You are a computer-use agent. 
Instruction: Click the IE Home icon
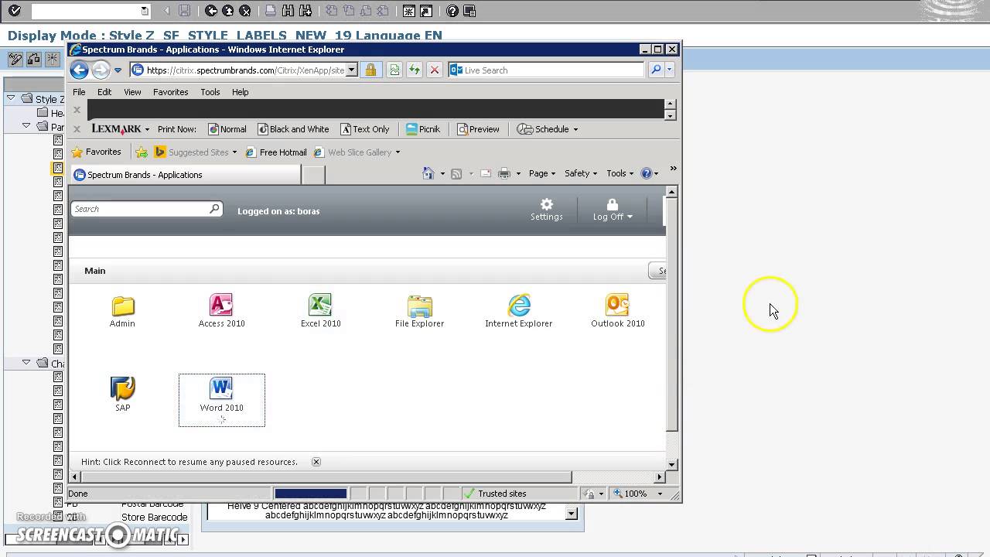[x=428, y=173]
